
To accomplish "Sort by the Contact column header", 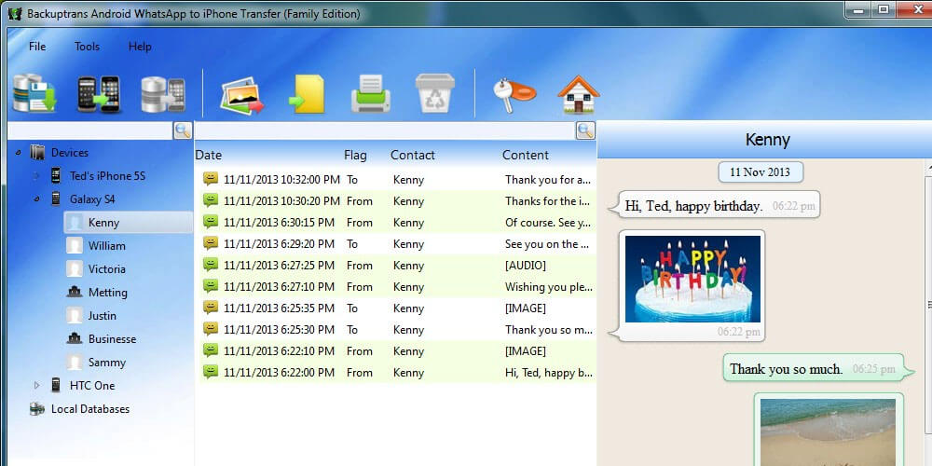I will [x=413, y=155].
